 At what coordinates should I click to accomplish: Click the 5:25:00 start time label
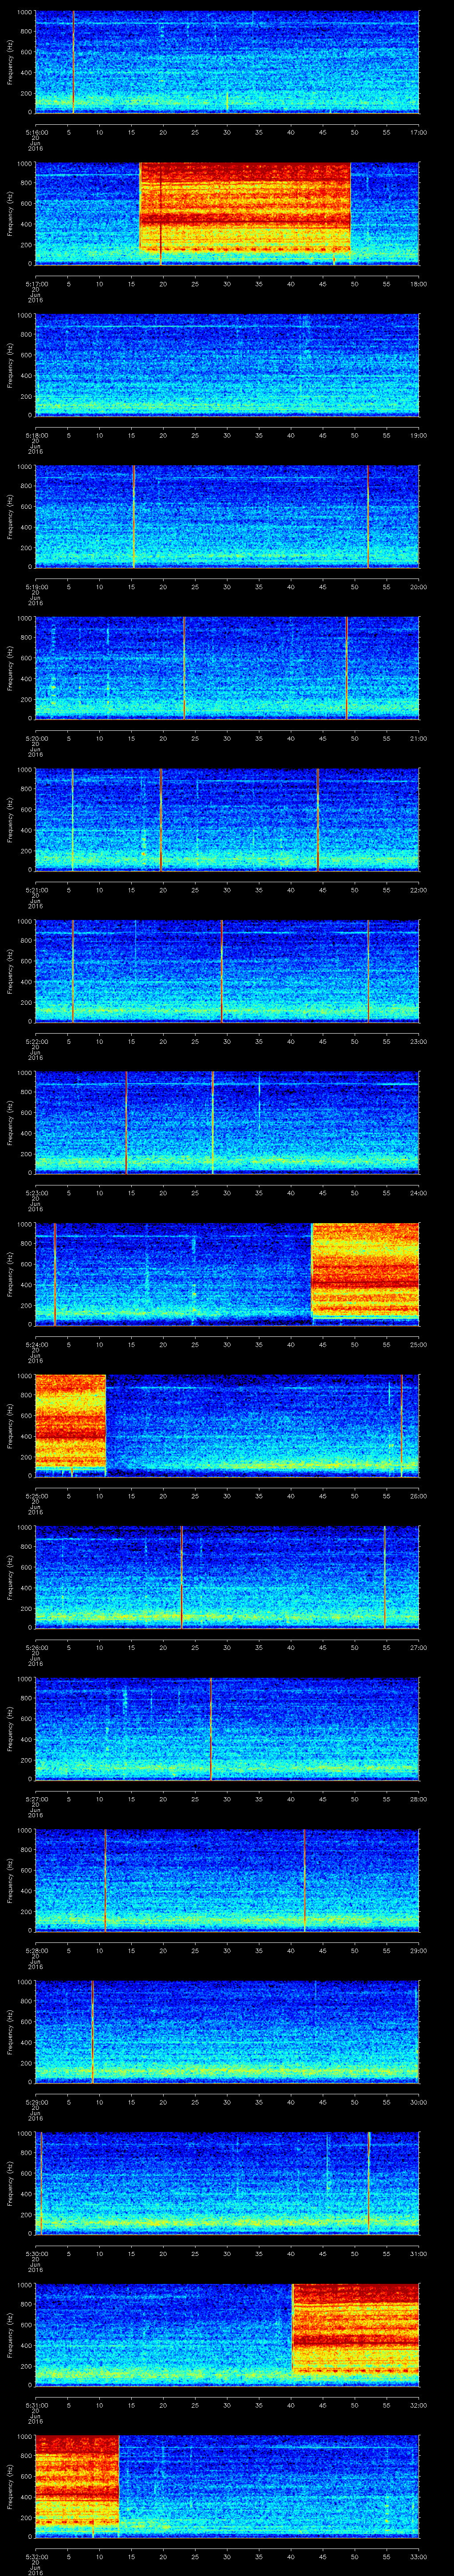[x=36, y=1496]
